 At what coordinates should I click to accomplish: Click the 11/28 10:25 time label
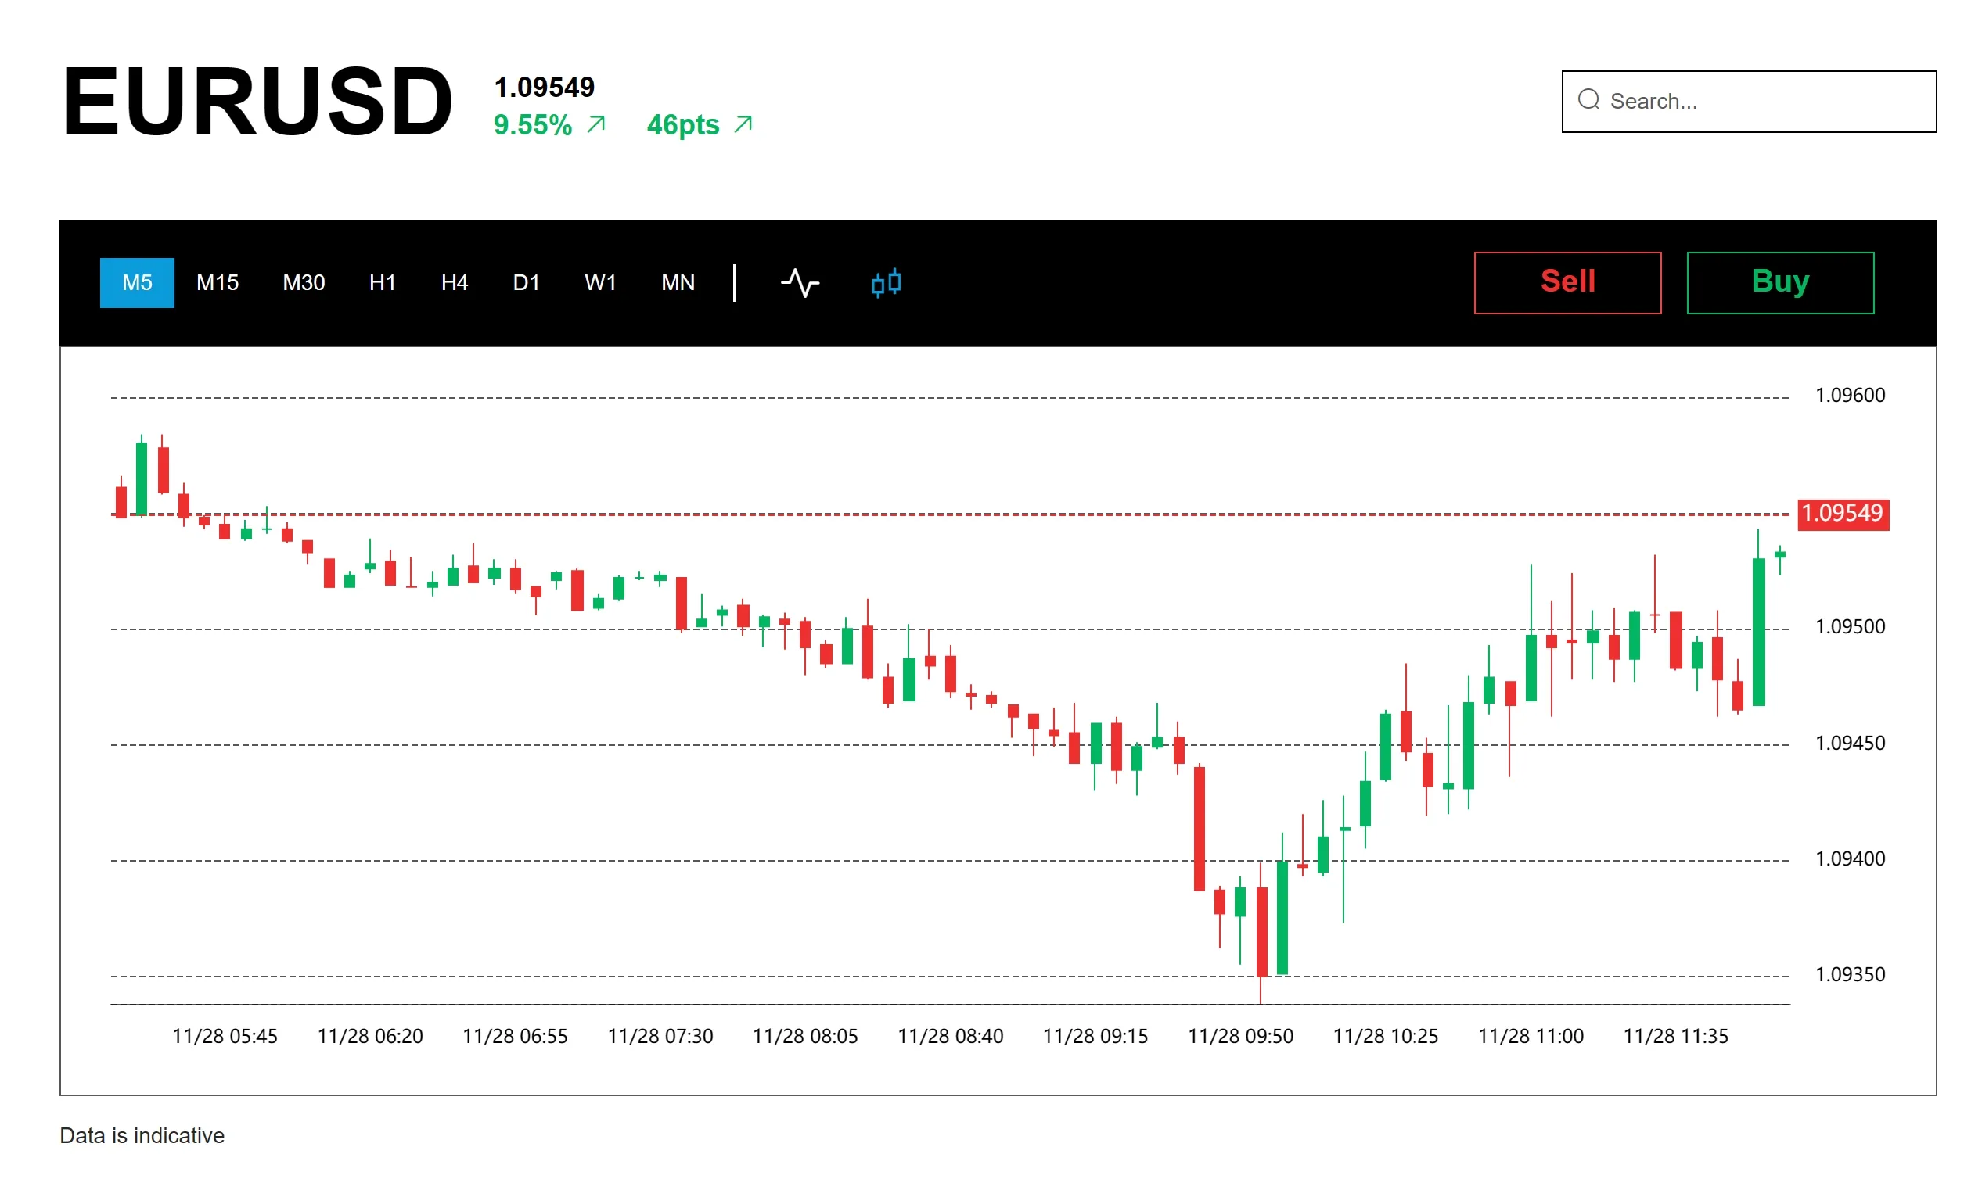click(1385, 1036)
